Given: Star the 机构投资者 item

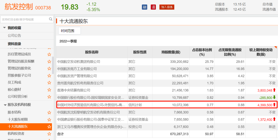Looking at the screenshot, I should point(49,134).
